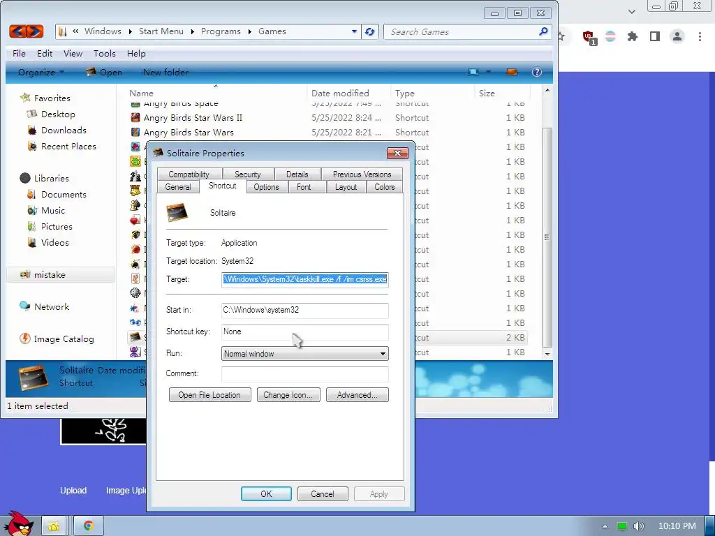Click the Documents library icon
Image resolution: width=715 pixels, height=536 pixels.
point(31,195)
